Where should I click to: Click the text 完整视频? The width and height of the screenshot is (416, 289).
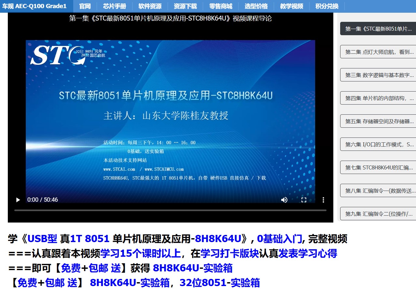[x=328, y=239]
